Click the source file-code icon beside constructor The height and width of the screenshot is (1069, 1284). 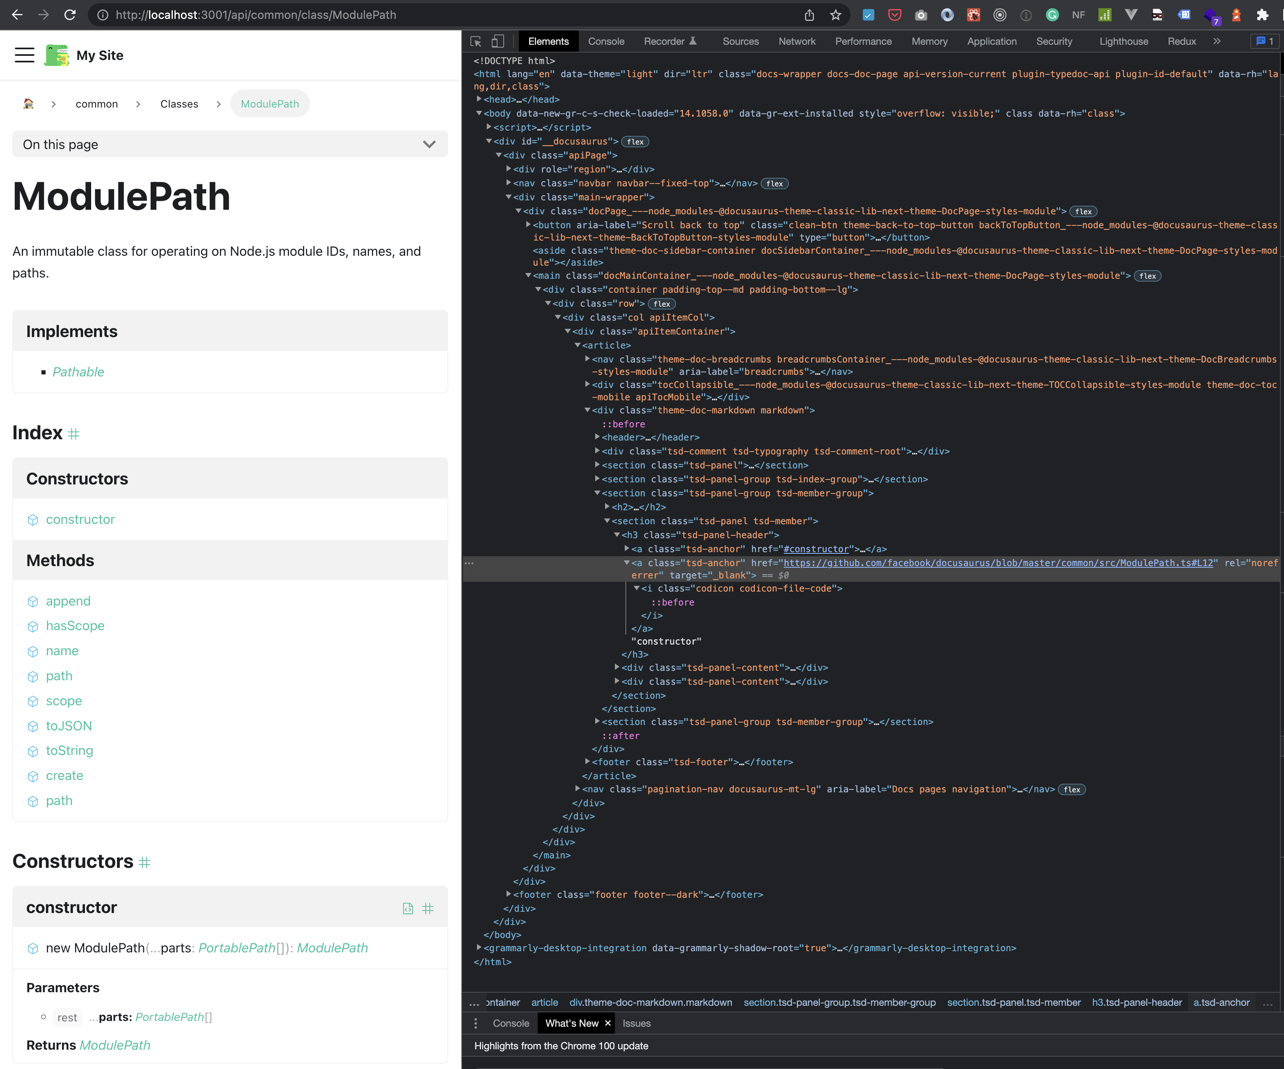click(408, 908)
